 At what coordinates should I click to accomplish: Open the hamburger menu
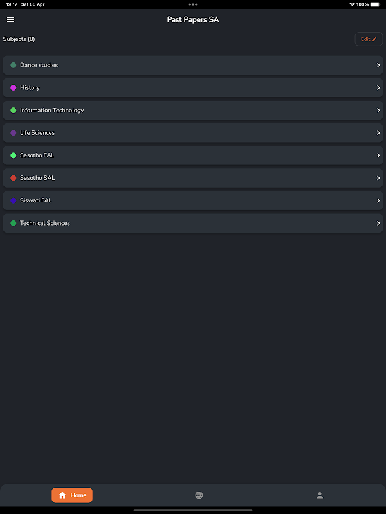pyautogui.click(x=10, y=20)
